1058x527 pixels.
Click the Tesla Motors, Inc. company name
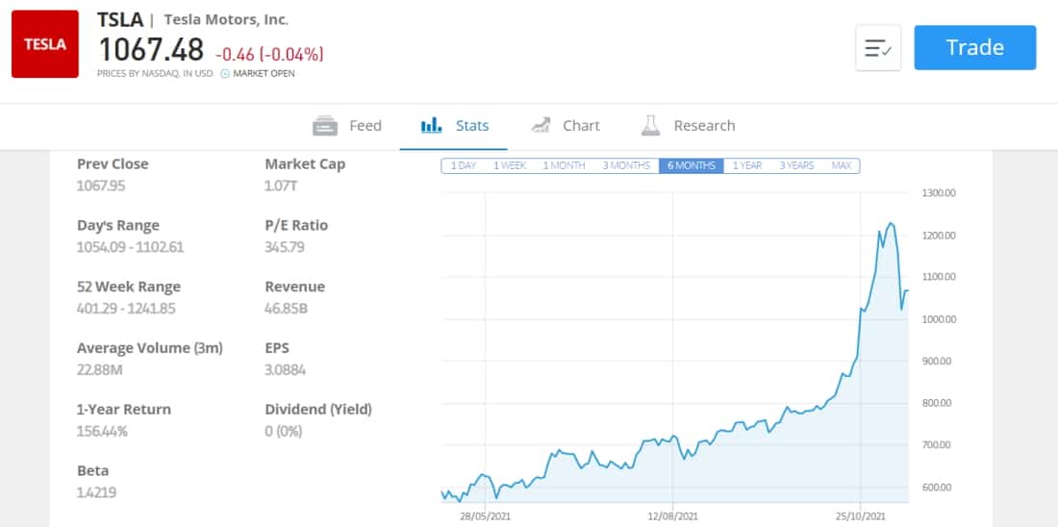(x=226, y=19)
